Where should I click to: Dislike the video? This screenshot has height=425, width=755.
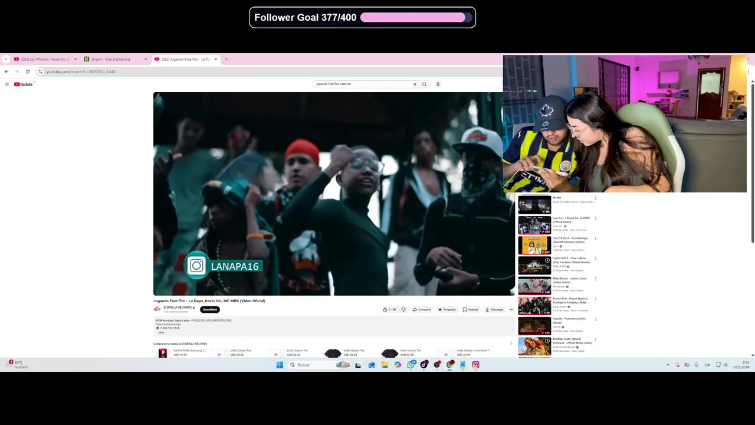click(x=403, y=309)
